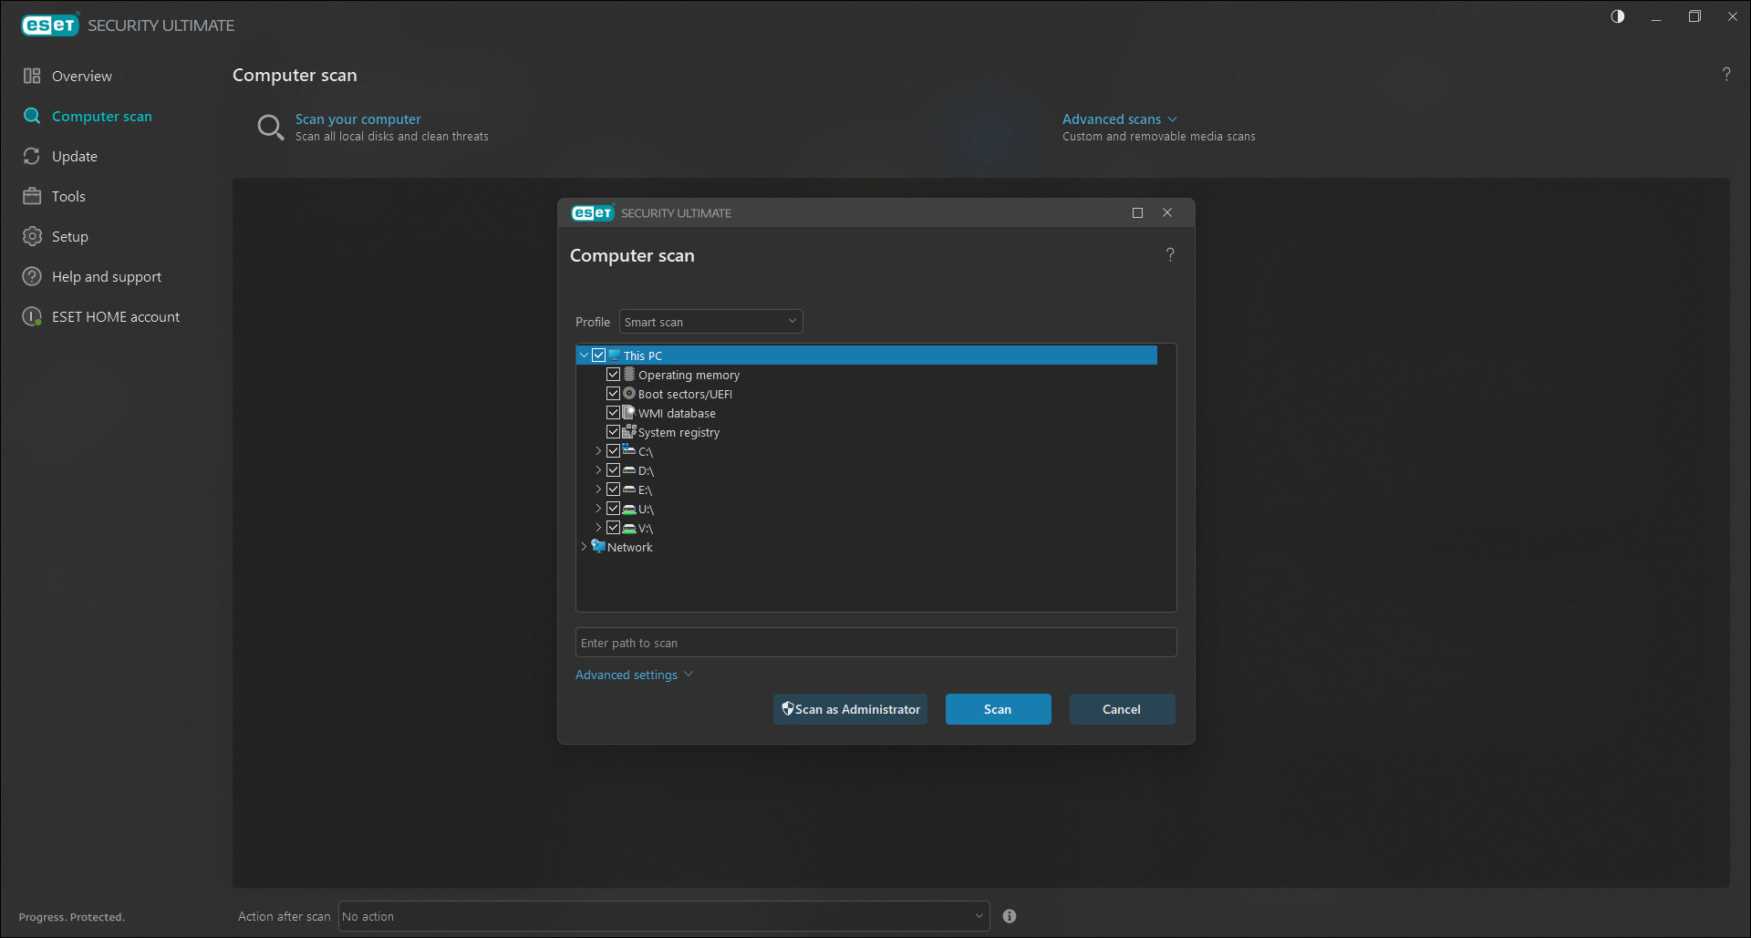The image size is (1751, 938).
Task: Click the contrast theme toggle icon
Action: 1618,16
